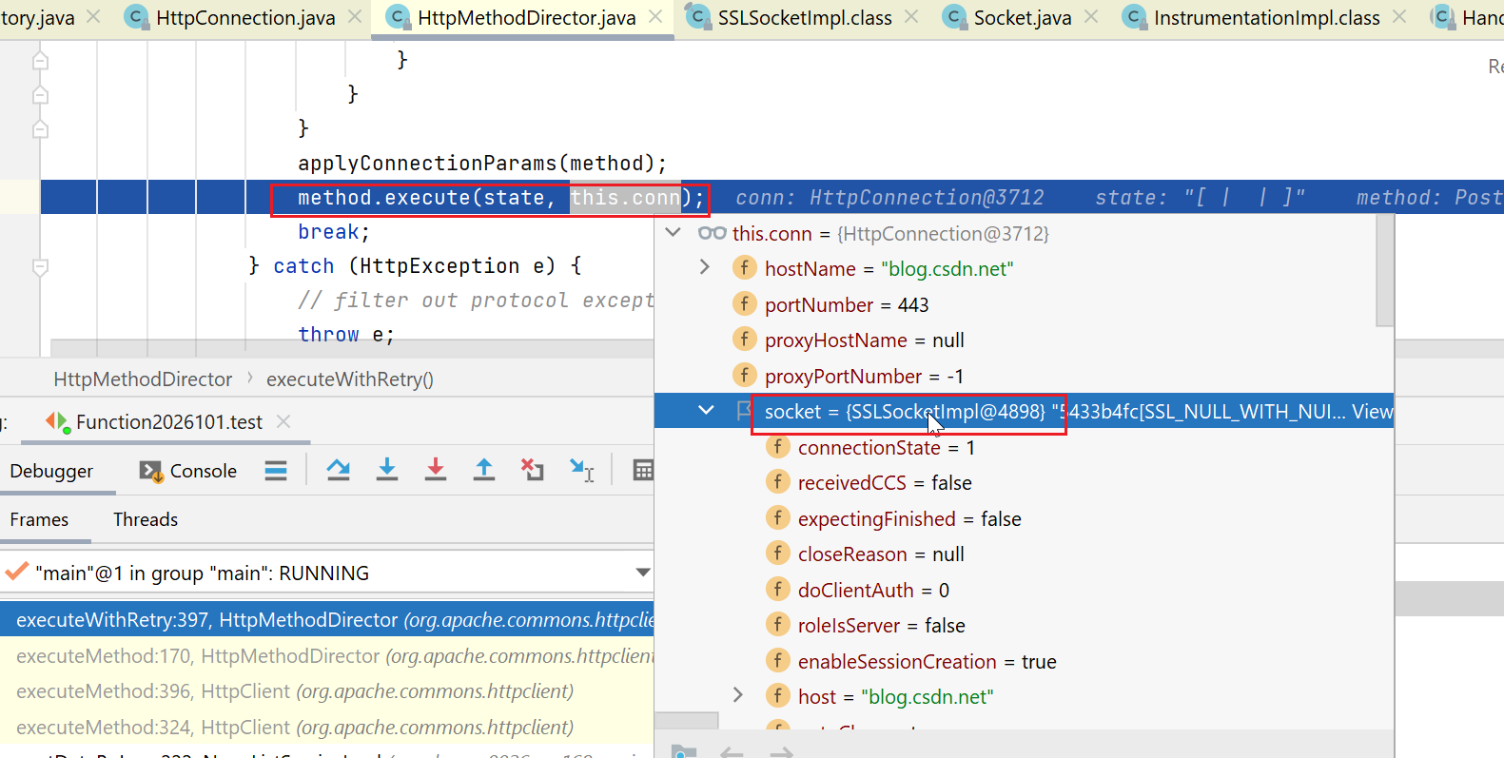This screenshot has height=758, width=1504.
Task: Open the Console tab in the debugger
Action: pyautogui.click(x=188, y=471)
